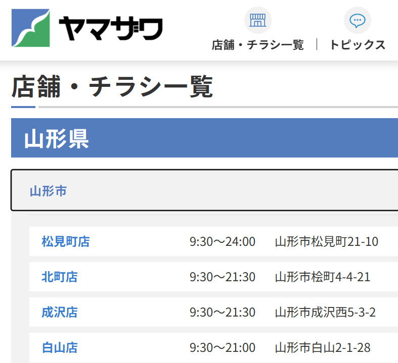
Task: Click the Yamazawa bird logo icon
Action: 30,28
